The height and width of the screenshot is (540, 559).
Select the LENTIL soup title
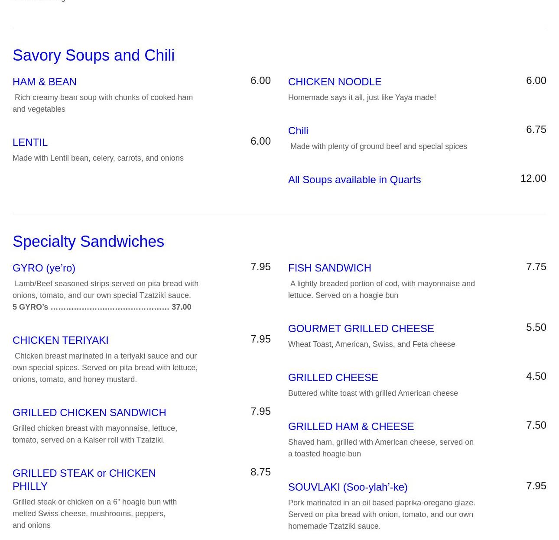(30, 142)
